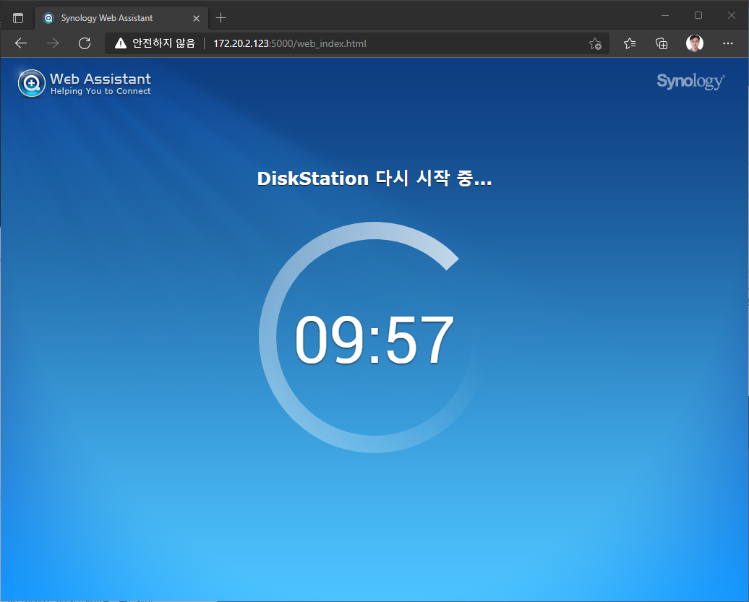Click the 09:57 countdown timer text
This screenshot has height=602, width=749.
(x=374, y=340)
